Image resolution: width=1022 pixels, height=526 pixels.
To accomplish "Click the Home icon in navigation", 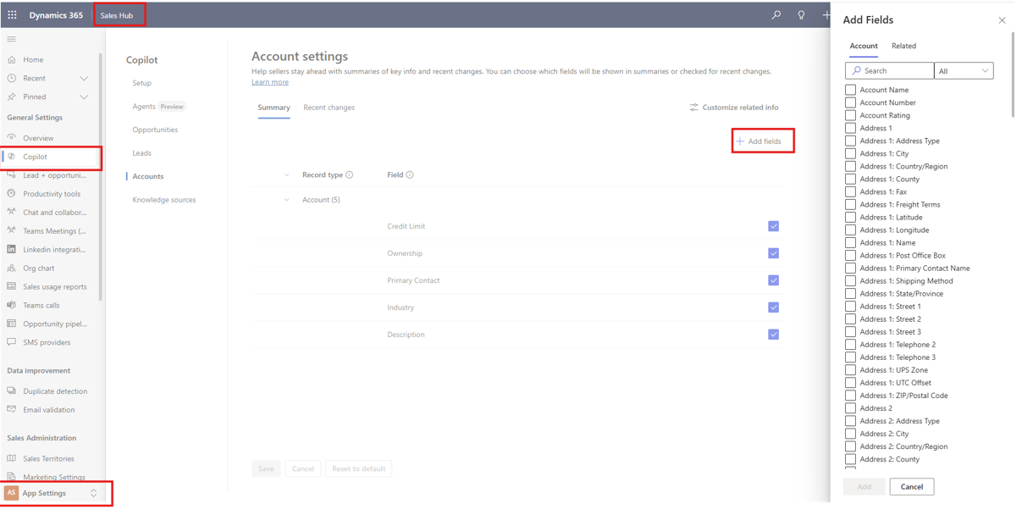I will pos(12,60).
